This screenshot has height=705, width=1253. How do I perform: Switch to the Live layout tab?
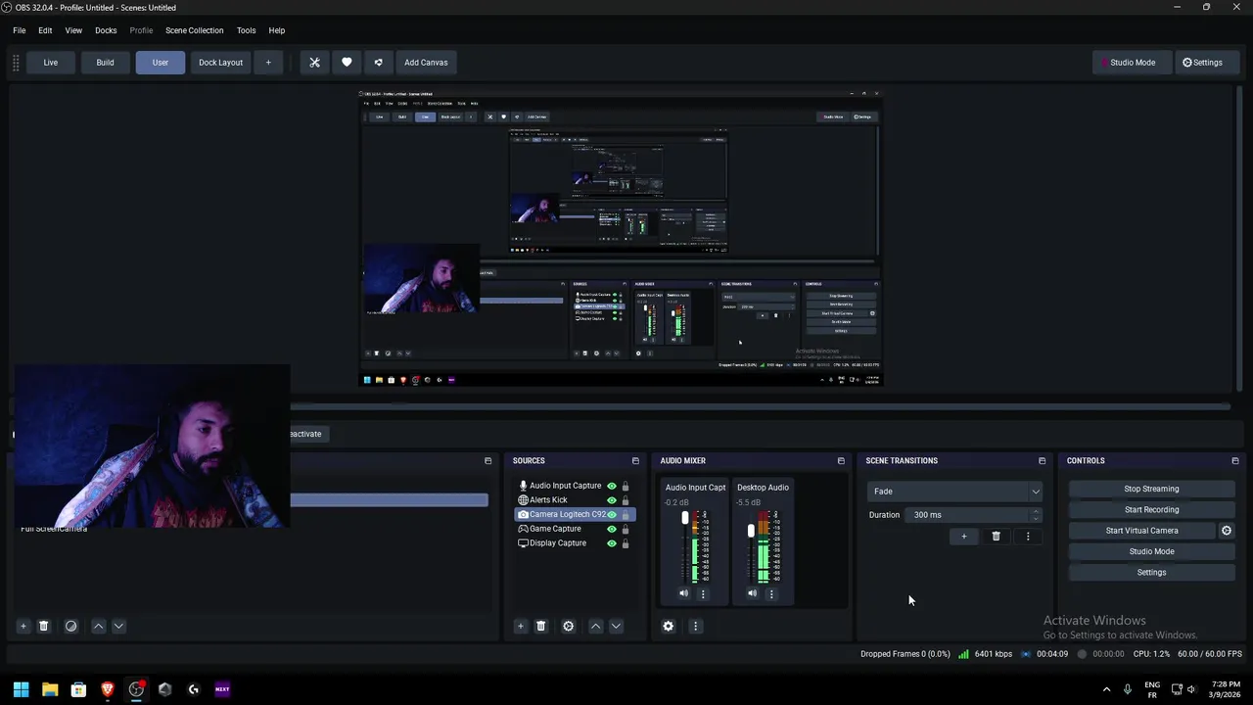tap(50, 63)
